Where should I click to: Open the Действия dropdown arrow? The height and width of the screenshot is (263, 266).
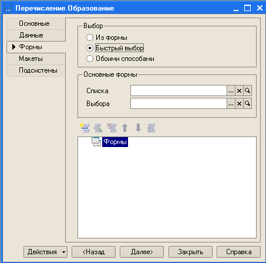(63, 252)
